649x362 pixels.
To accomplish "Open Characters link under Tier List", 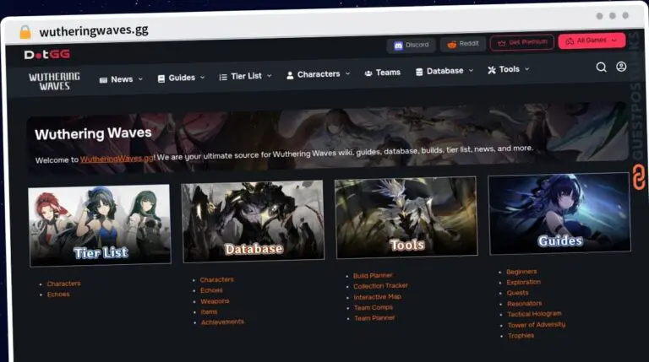I will click(x=63, y=284).
